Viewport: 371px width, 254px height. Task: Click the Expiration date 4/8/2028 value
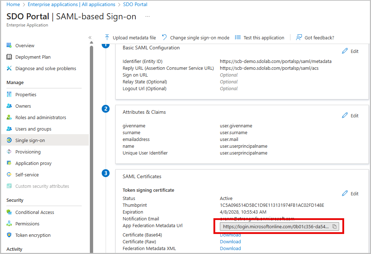point(243,212)
